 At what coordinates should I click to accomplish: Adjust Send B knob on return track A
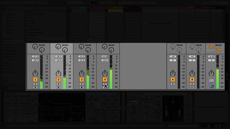coord(179,50)
